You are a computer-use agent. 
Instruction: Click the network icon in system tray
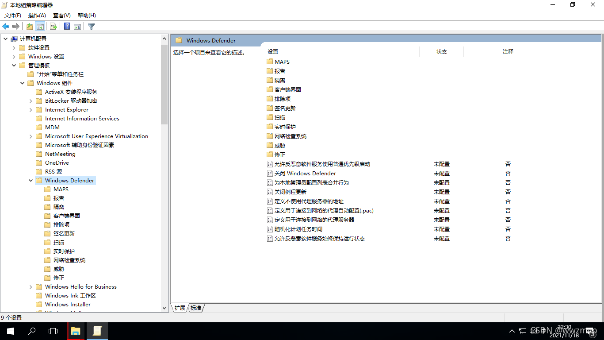click(523, 331)
